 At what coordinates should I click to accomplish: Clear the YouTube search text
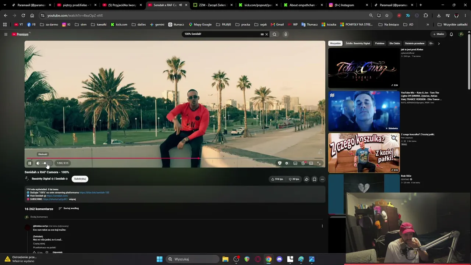click(266, 34)
